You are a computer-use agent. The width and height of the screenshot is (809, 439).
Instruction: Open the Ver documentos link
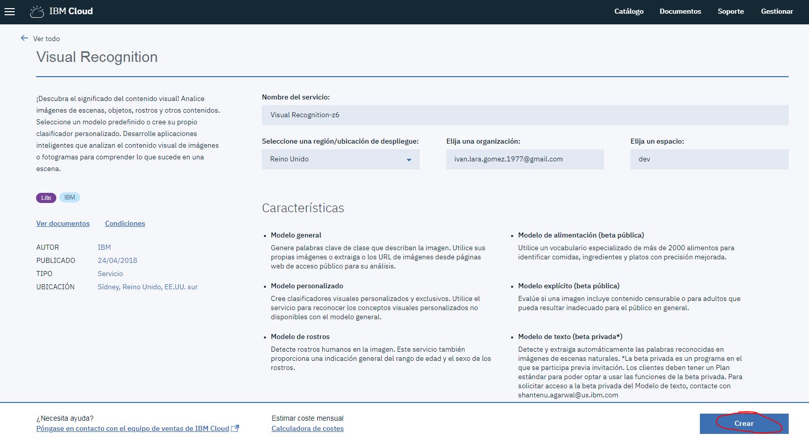tap(63, 223)
